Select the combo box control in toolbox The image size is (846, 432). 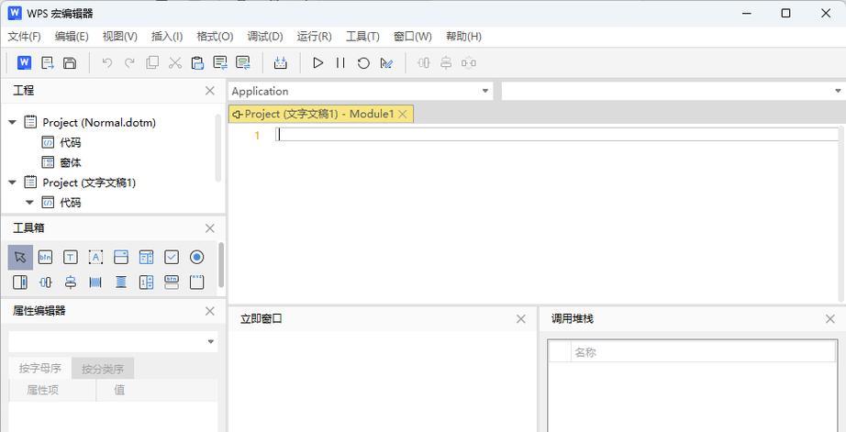click(121, 257)
